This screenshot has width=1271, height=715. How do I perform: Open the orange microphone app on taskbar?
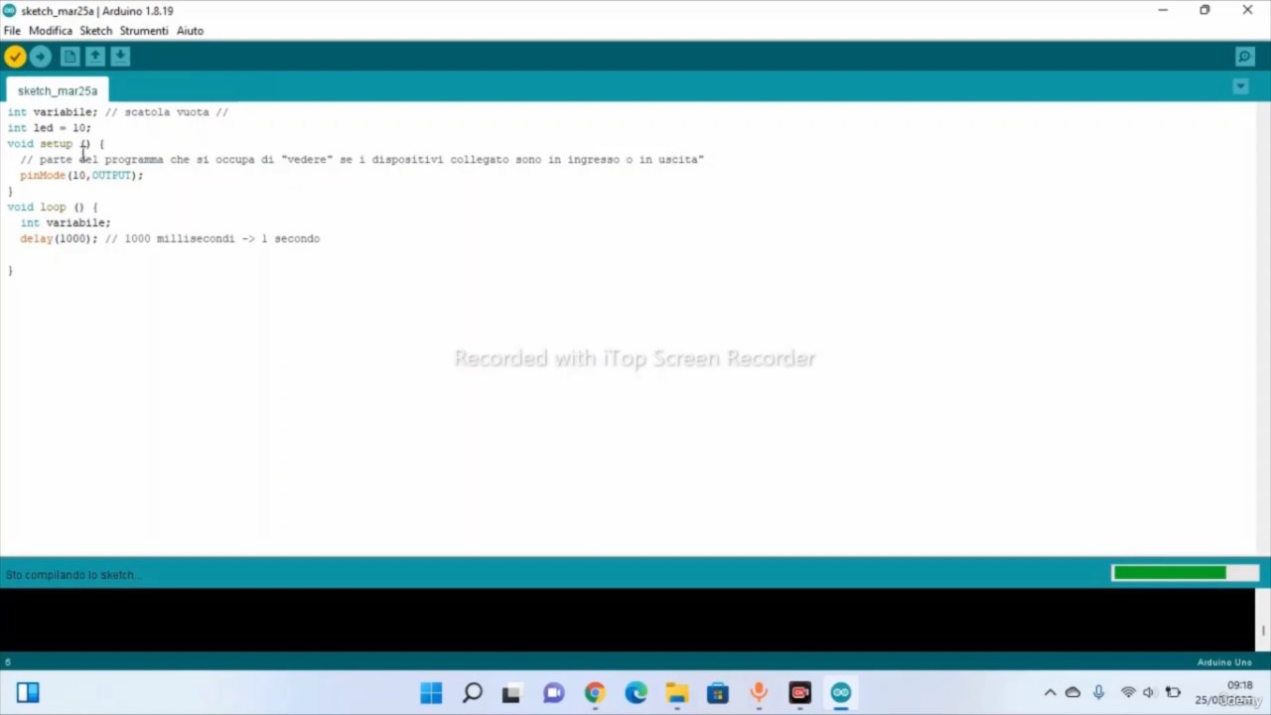click(759, 693)
